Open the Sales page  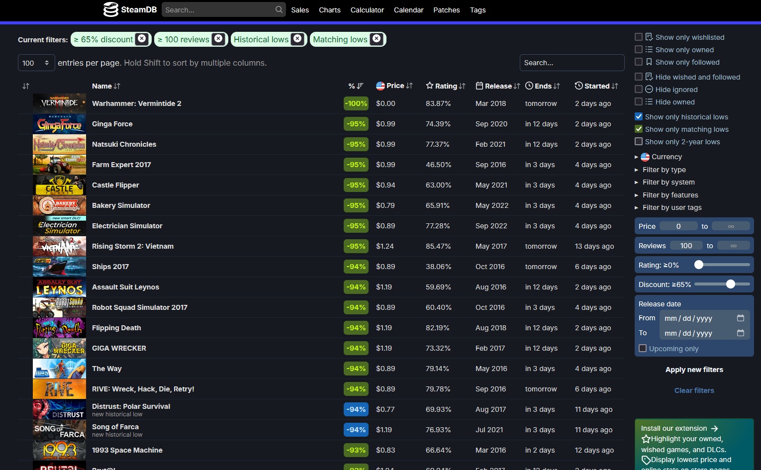pos(300,10)
